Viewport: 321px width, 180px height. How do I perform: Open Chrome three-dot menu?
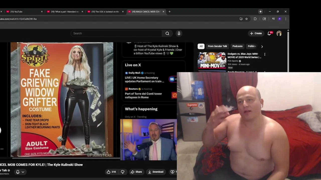pos(285,19)
